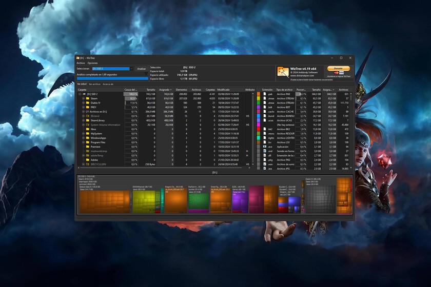Screen dimensions: 431x287
Task: Click the .pkg file type icon
Action: pyautogui.click(x=264, y=160)
